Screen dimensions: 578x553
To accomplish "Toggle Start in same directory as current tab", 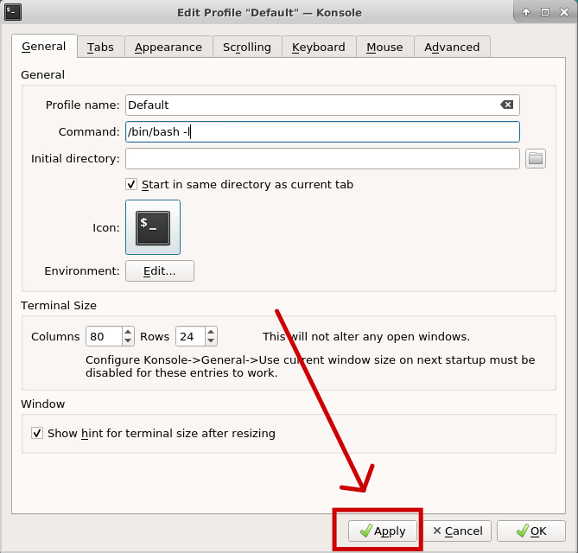I will coord(131,184).
